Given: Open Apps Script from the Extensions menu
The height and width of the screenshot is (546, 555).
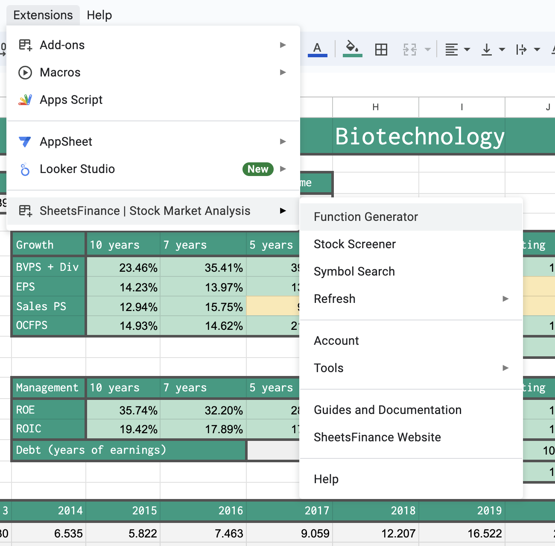Looking at the screenshot, I should pos(71,100).
